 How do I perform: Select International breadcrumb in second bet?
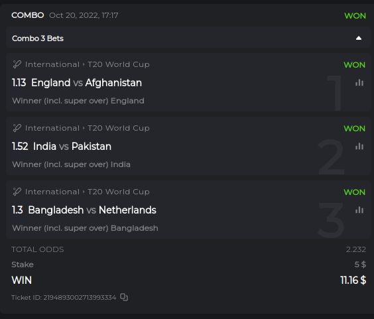[x=52, y=128]
